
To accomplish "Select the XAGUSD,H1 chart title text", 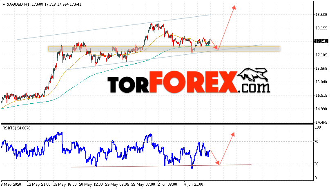I will click(x=18, y=4).
